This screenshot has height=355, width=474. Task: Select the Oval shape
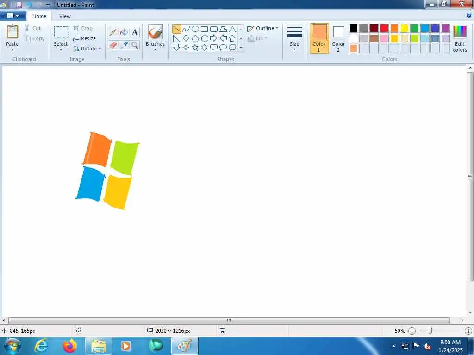[195, 29]
